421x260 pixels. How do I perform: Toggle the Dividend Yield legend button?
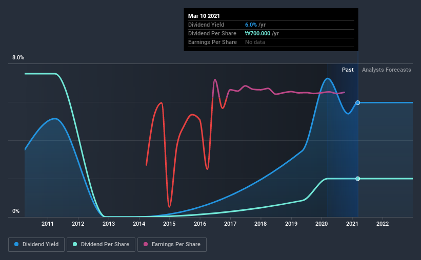tap(36, 245)
